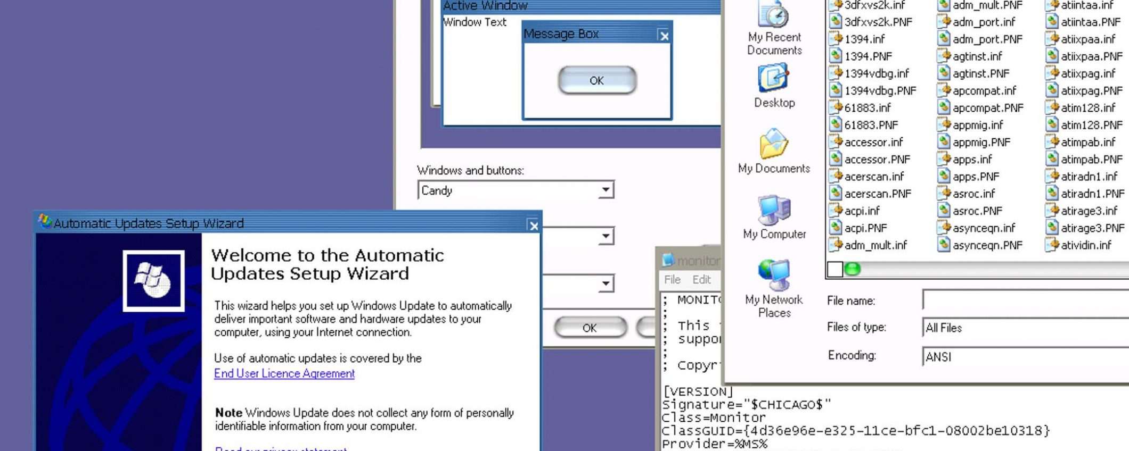Click the file icon beside apcompat.inf
The width and height of the screenshot is (1129, 451).
click(x=944, y=90)
